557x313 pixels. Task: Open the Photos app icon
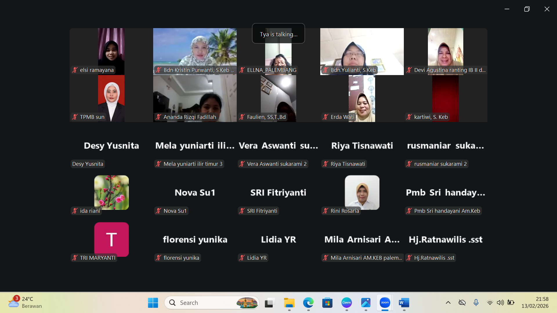tap(366, 303)
